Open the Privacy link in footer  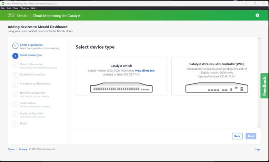[23, 149]
